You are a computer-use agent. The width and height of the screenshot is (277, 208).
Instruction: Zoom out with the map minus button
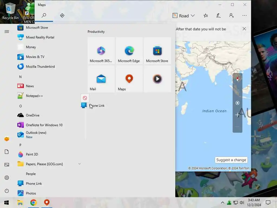[238, 127]
